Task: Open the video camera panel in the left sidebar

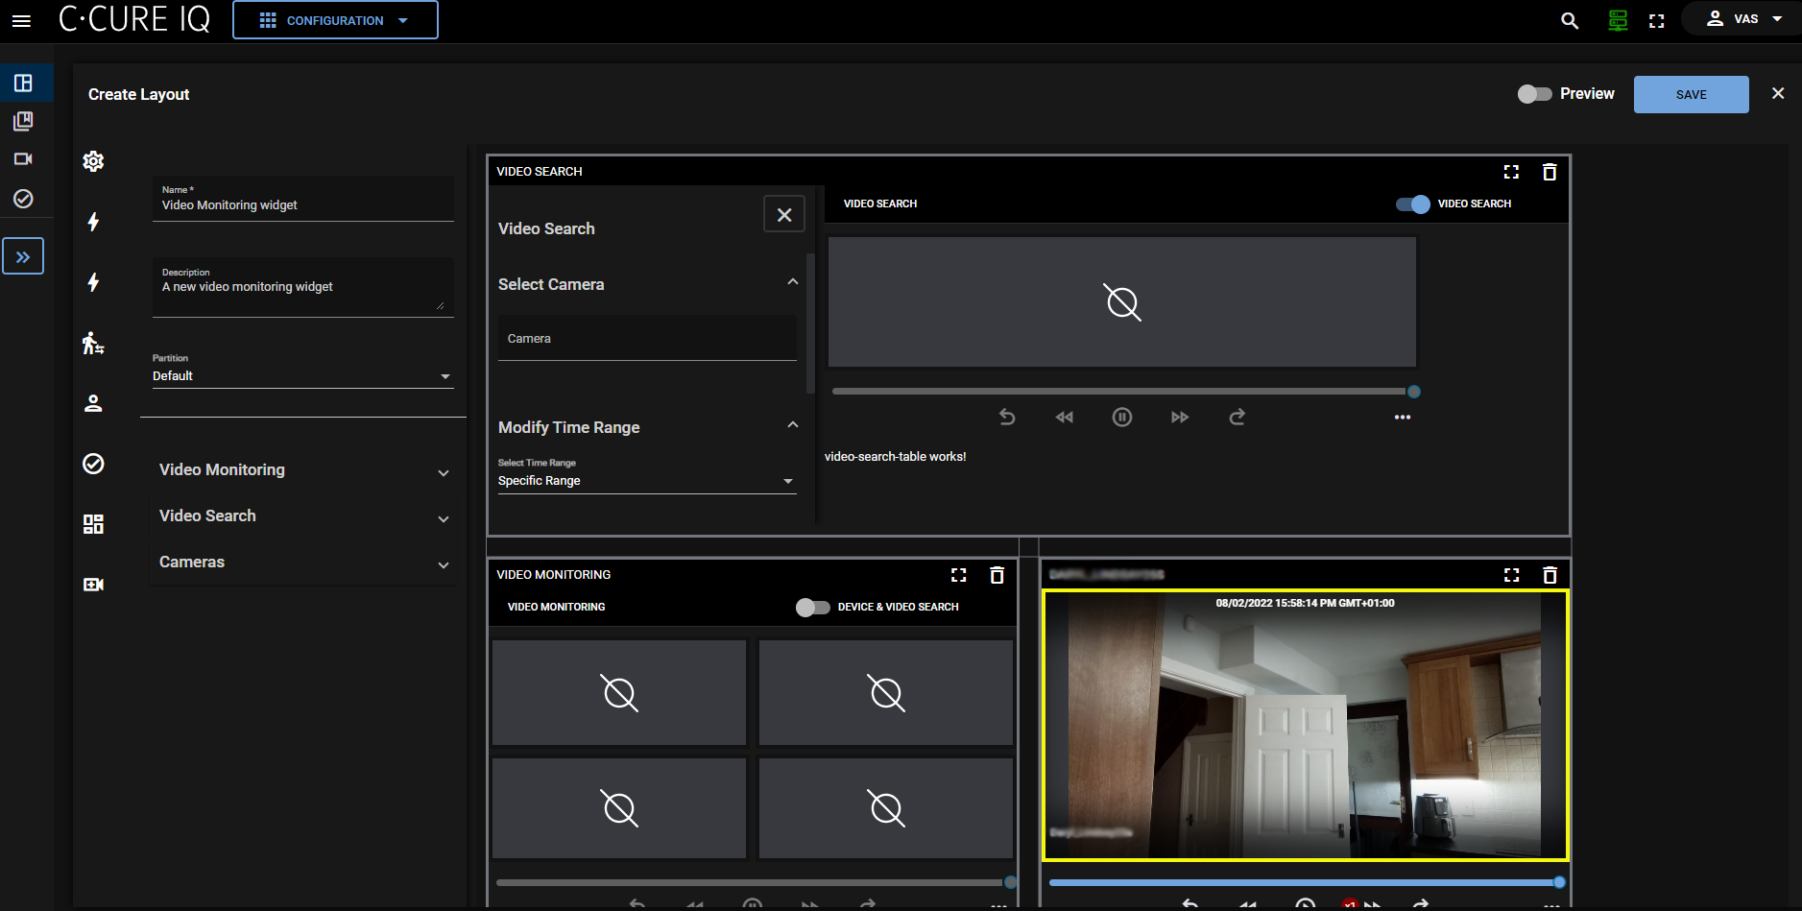Action: pyautogui.click(x=24, y=158)
